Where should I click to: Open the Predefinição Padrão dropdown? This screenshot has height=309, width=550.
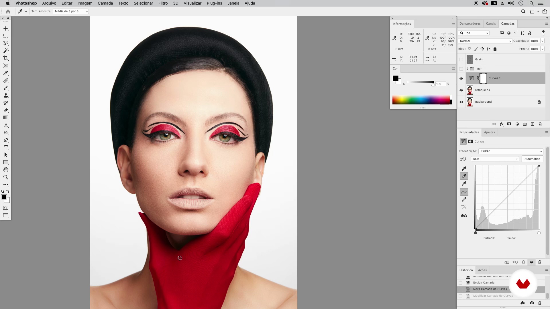click(511, 151)
